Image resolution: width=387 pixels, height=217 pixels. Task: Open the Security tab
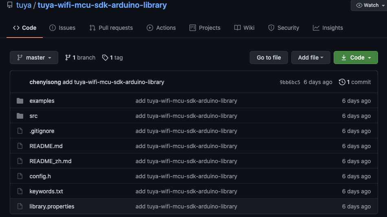click(284, 28)
